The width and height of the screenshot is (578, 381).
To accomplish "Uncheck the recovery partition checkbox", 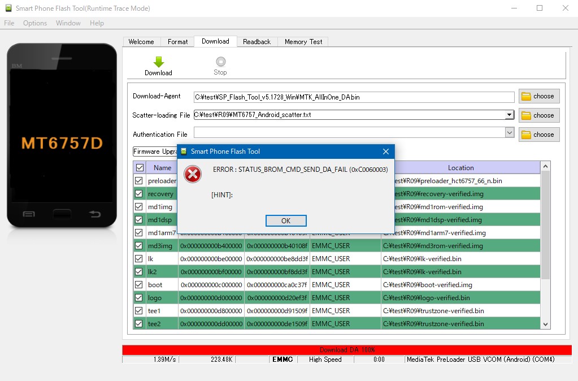I will coord(138,194).
